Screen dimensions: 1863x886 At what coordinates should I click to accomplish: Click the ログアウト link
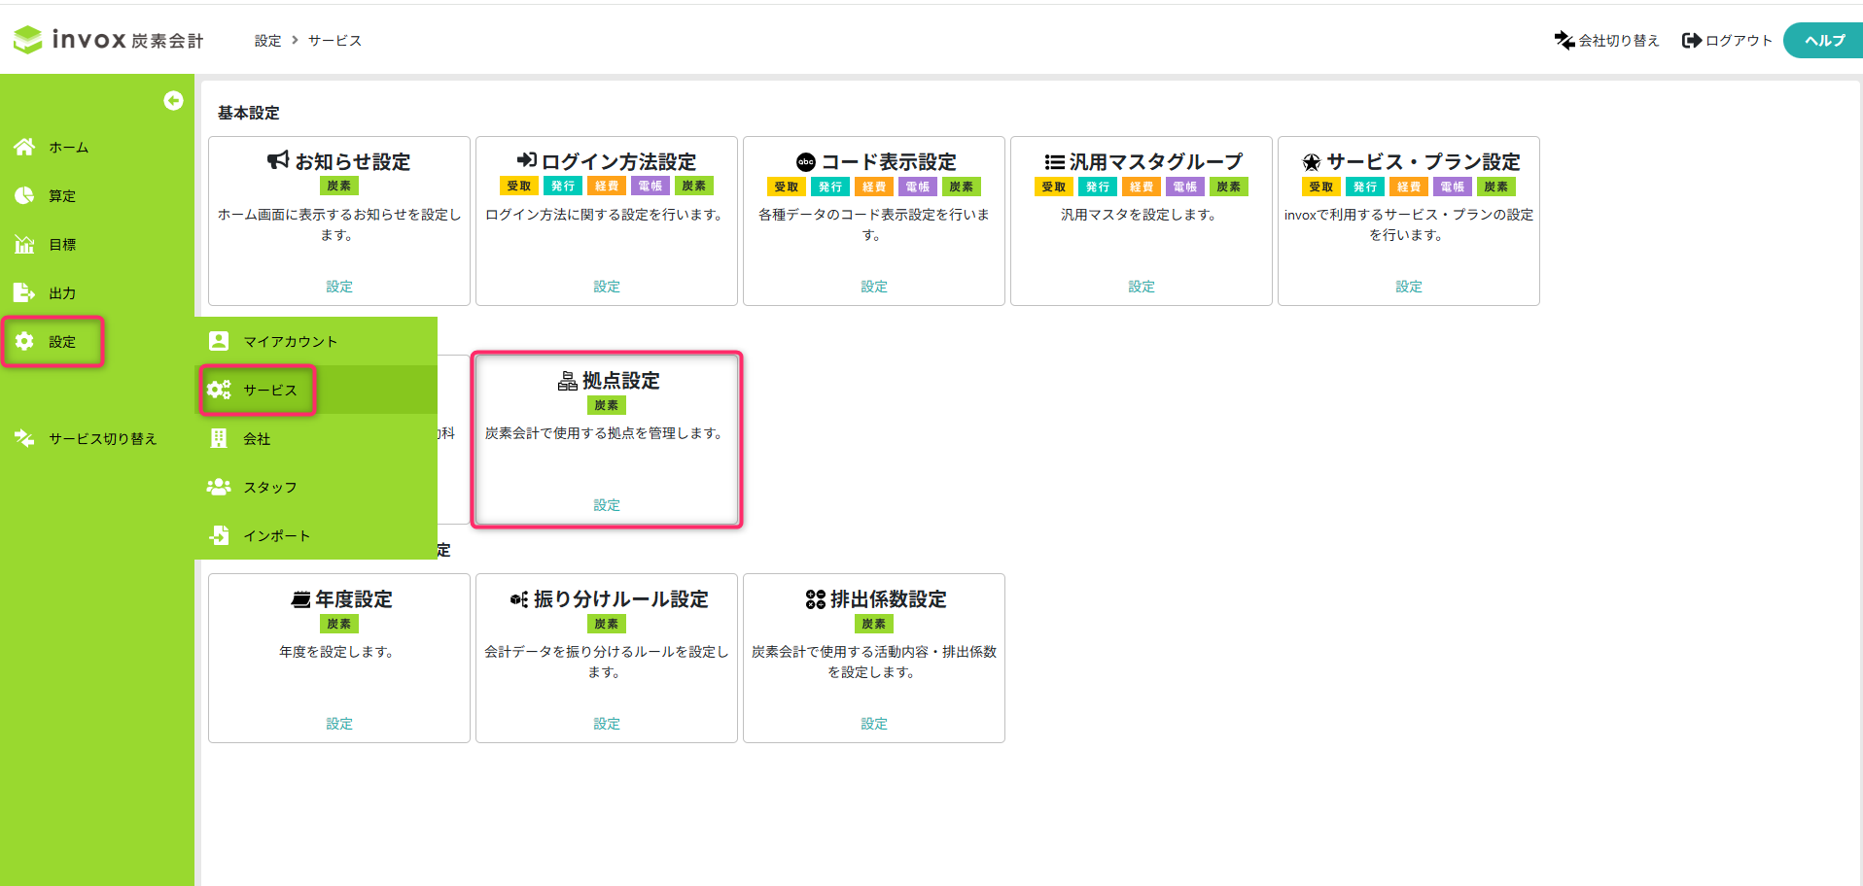click(1727, 40)
